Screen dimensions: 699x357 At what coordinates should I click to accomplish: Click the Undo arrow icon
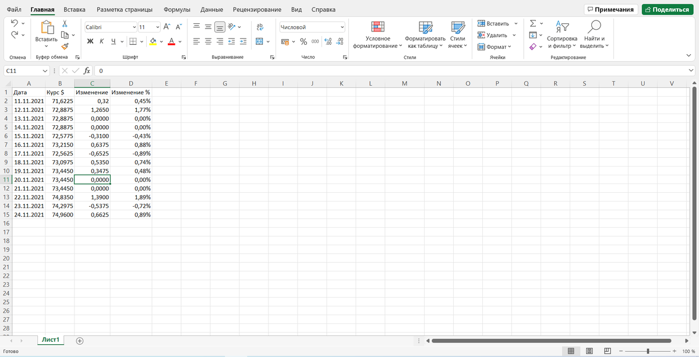[x=15, y=23]
